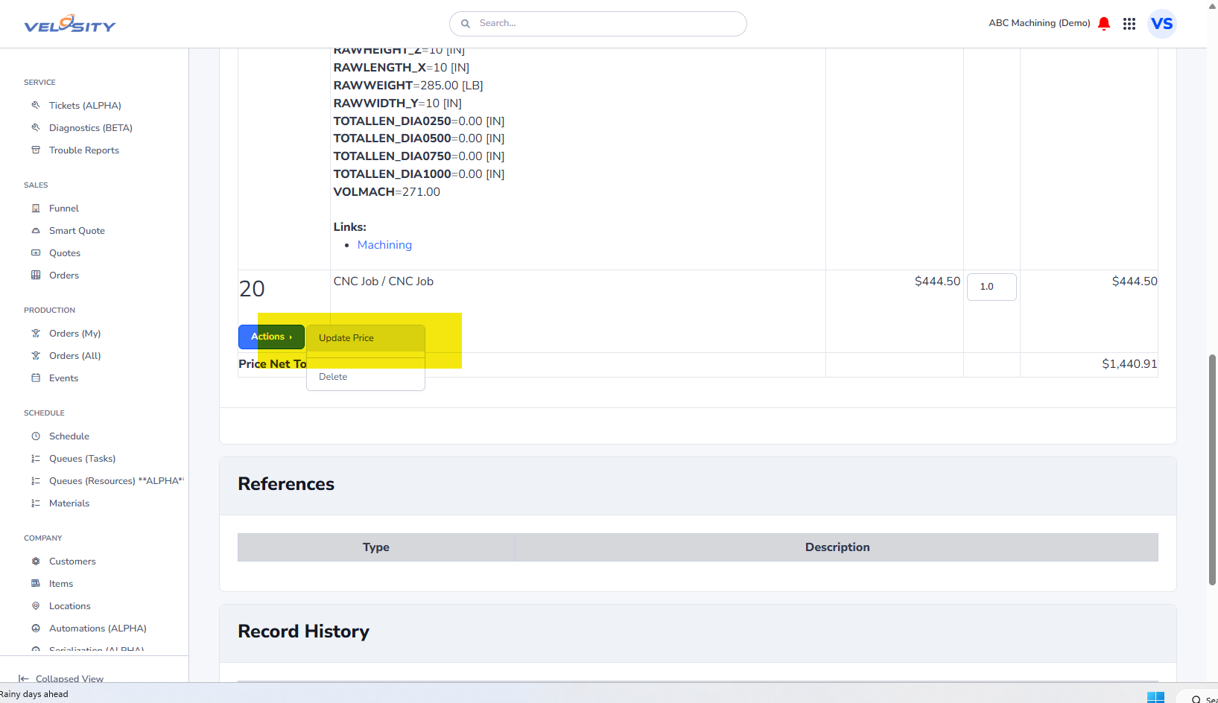1218x703 pixels.
Task: Click the VOLMACH=271.00 line
Action: [x=387, y=192]
